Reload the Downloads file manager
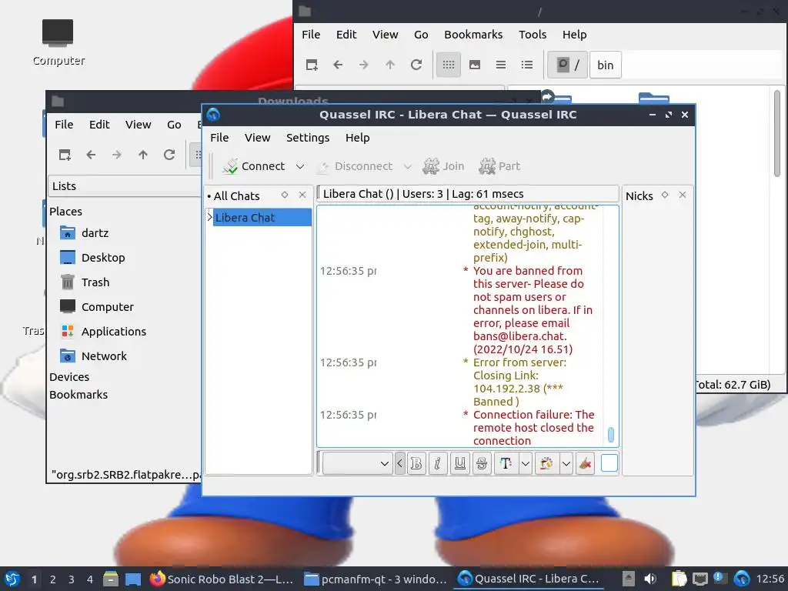This screenshot has height=591, width=788. [169, 155]
